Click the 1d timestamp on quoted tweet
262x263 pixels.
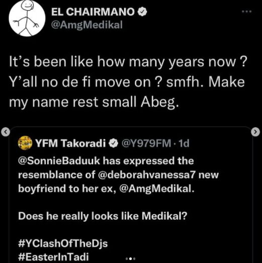coord(184,143)
